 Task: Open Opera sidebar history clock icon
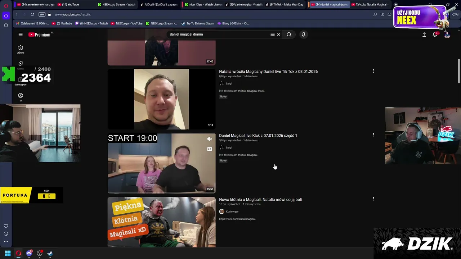pos(6,234)
